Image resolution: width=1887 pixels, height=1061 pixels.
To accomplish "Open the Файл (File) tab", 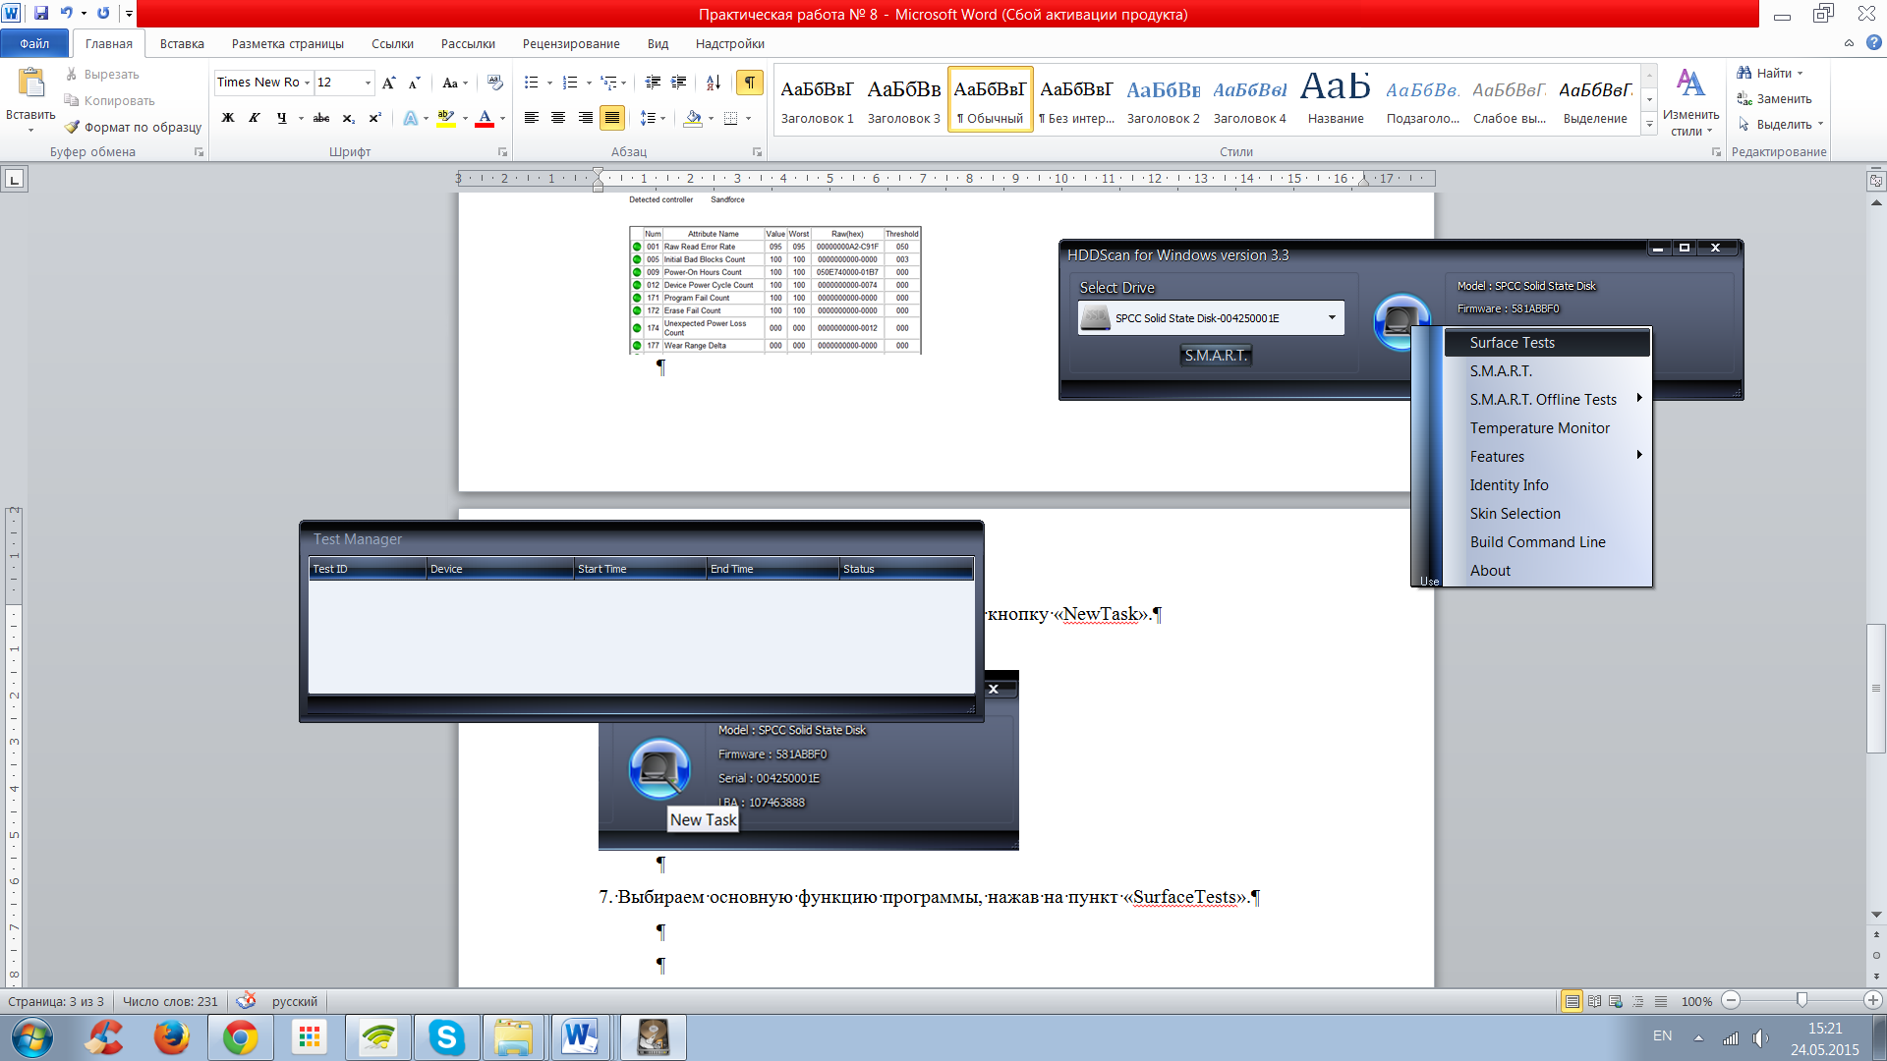I will [x=34, y=43].
